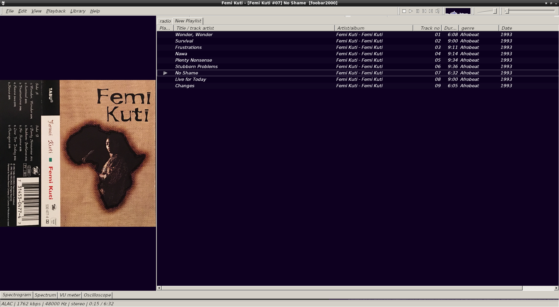559x307 pixels.
Task: Sort by the Title / track artist column
Action: [x=254, y=28]
